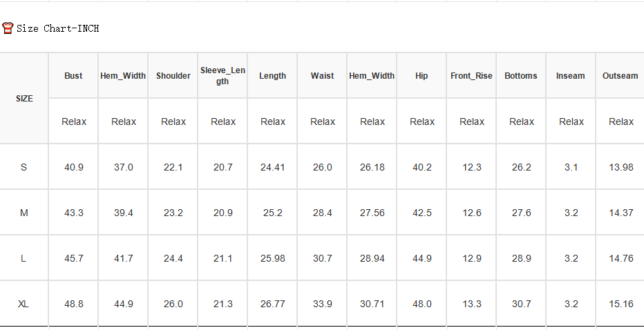The height and width of the screenshot is (330, 644).
Task: Click the Relax cell under Bust
Action: point(74,122)
